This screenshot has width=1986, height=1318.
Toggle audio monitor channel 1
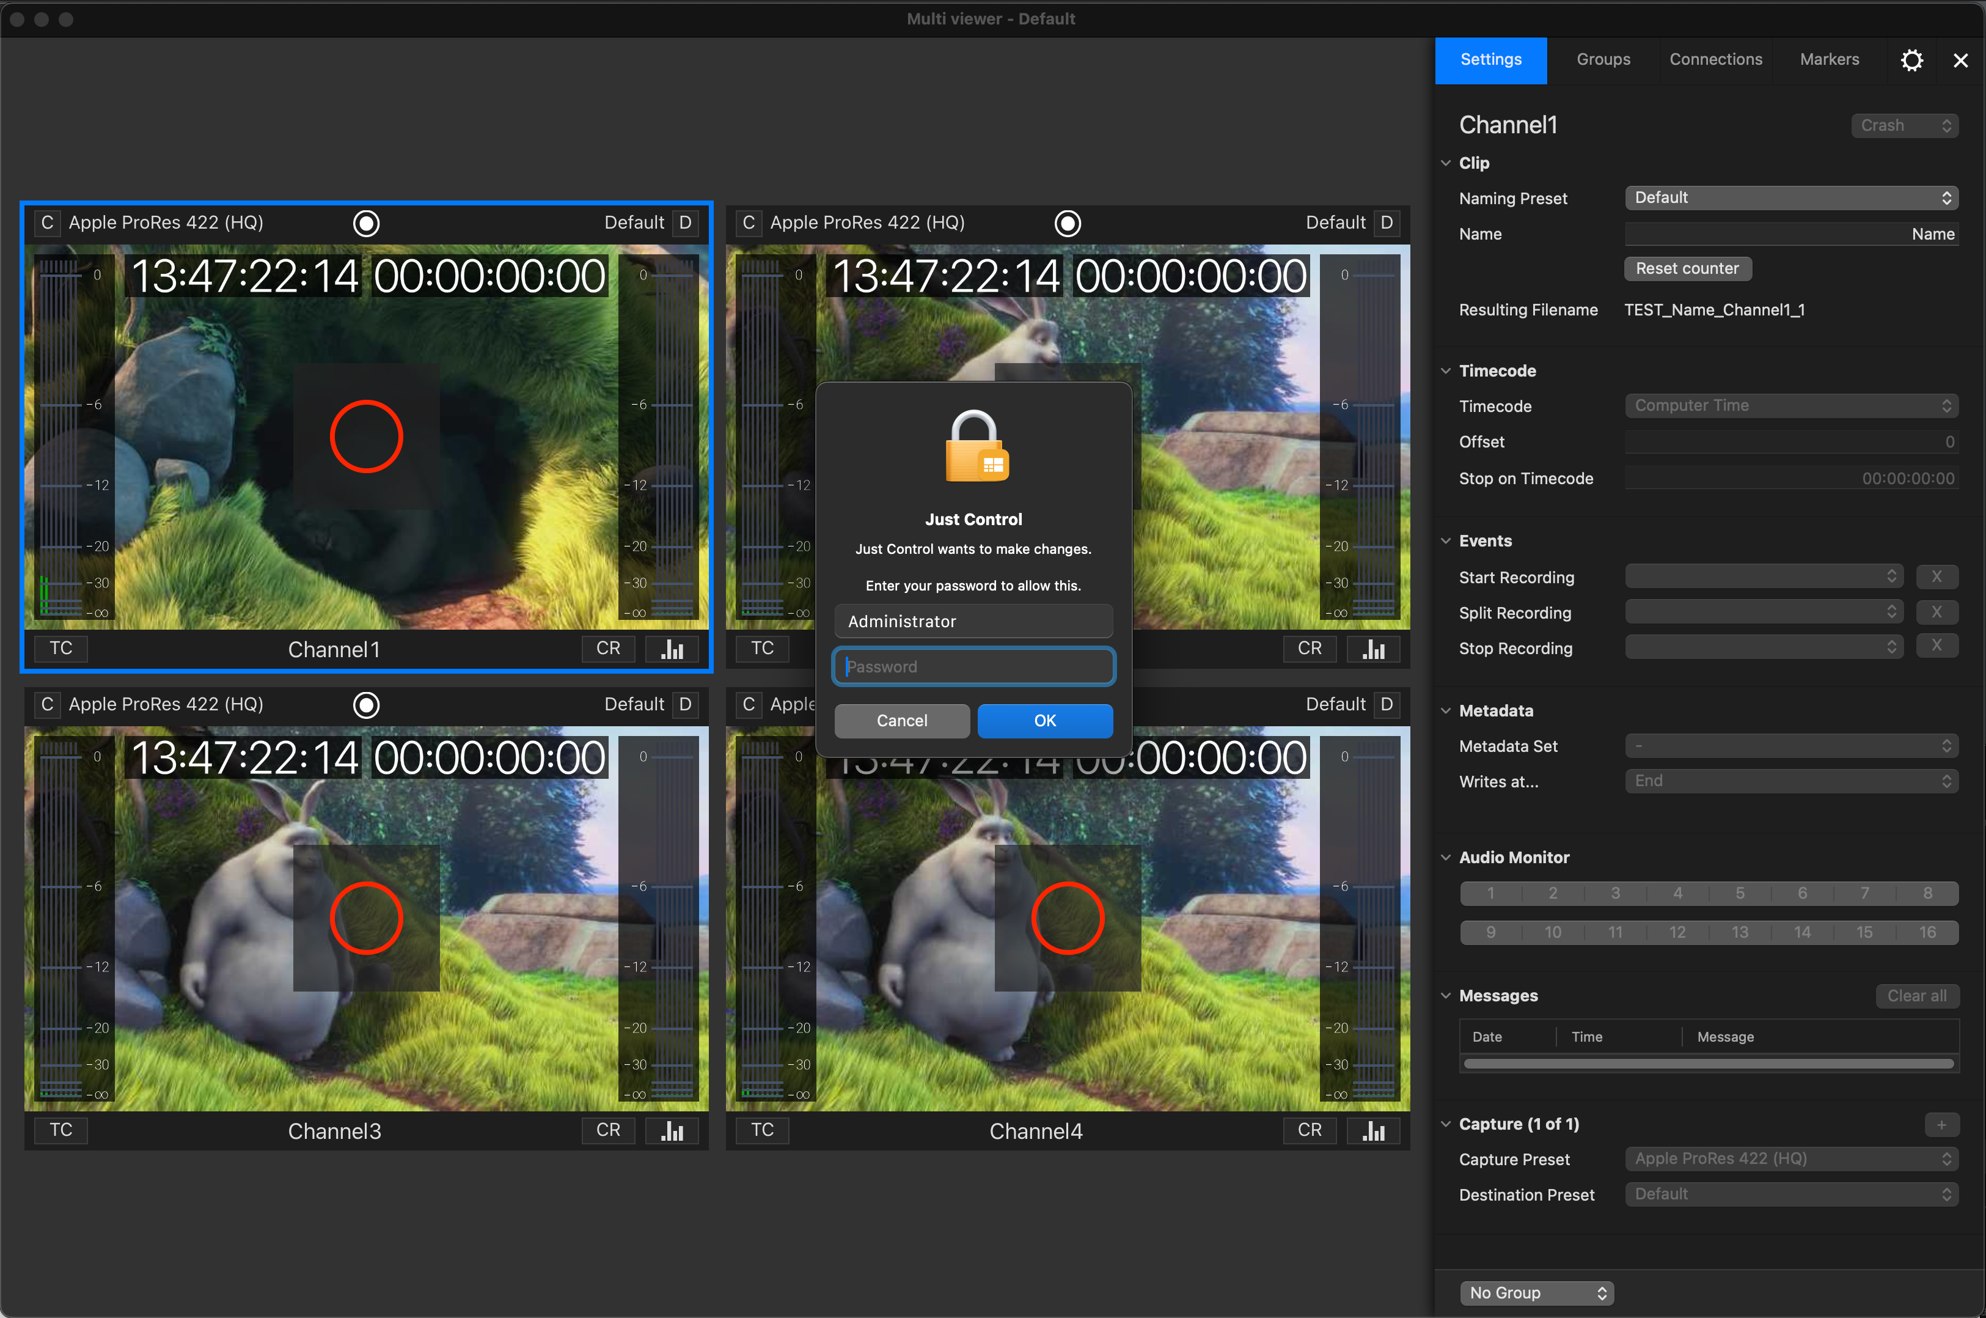point(1491,894)
